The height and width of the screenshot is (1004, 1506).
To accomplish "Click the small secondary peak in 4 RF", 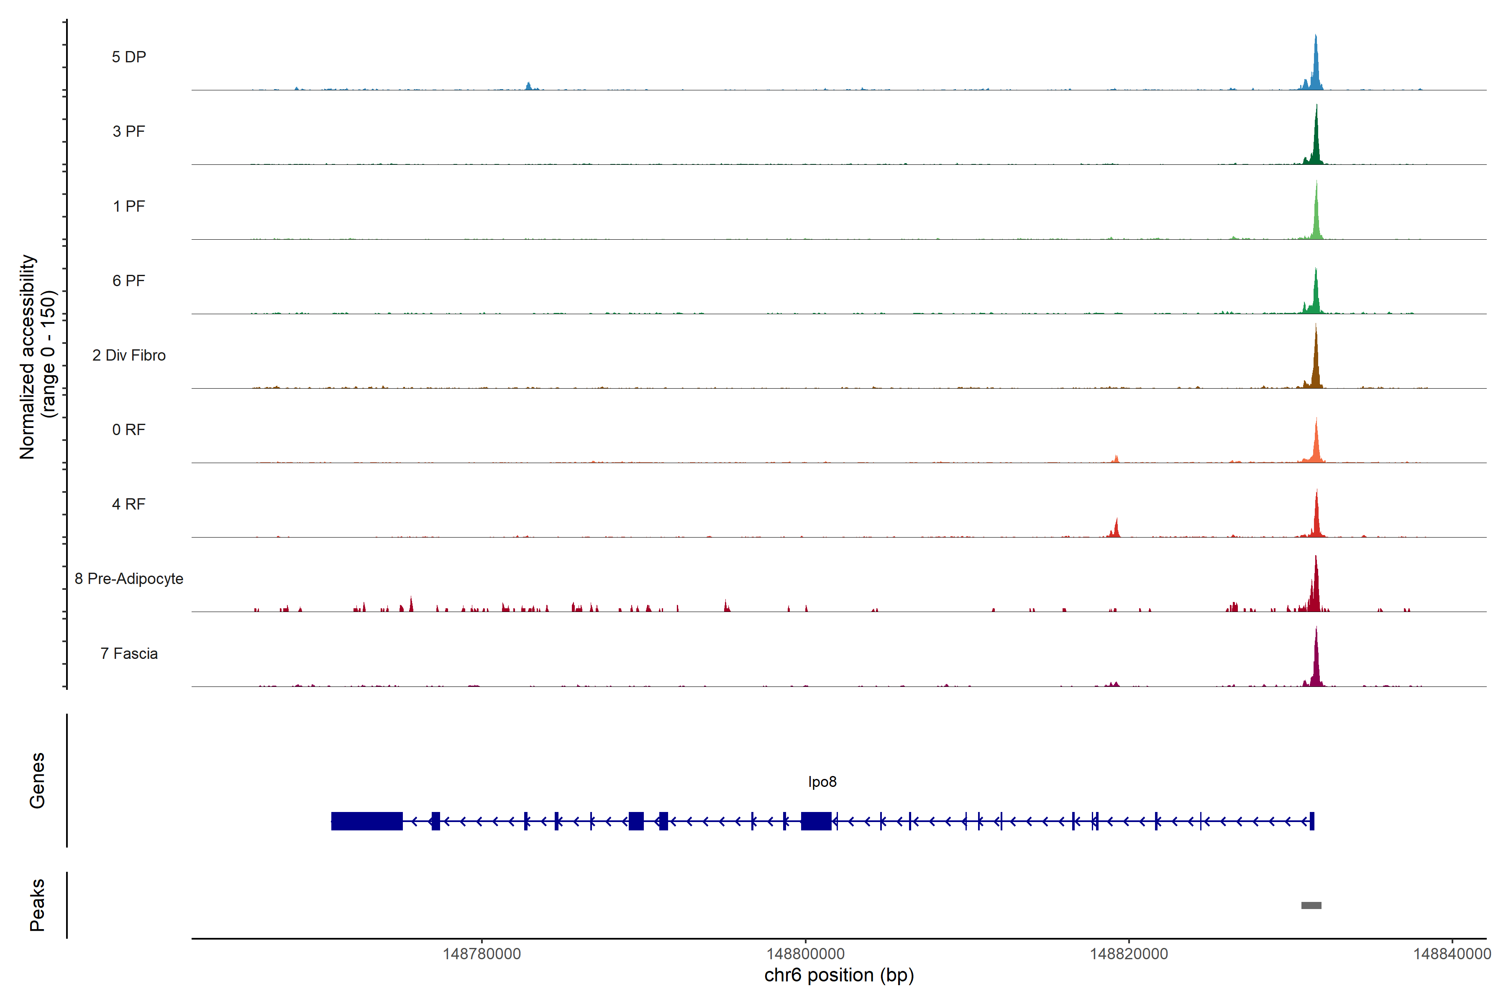I will click(1116, 530).
